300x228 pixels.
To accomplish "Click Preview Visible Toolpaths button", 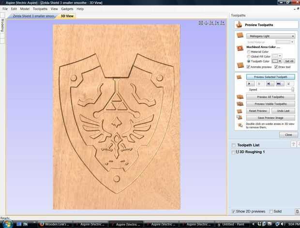I will click(270, 104).
